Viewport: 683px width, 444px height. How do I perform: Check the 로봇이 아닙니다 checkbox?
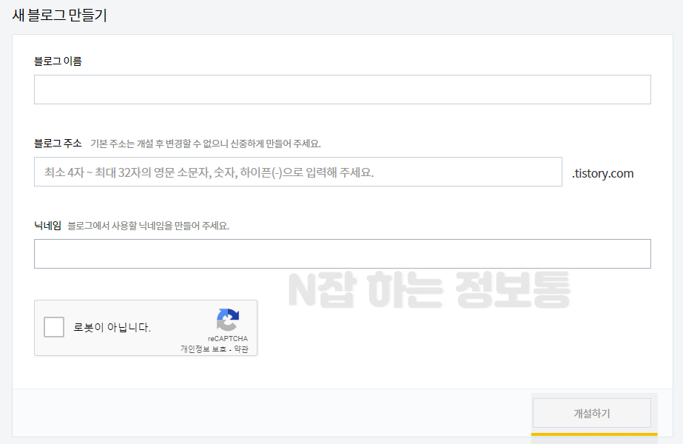tap(54, 327)
